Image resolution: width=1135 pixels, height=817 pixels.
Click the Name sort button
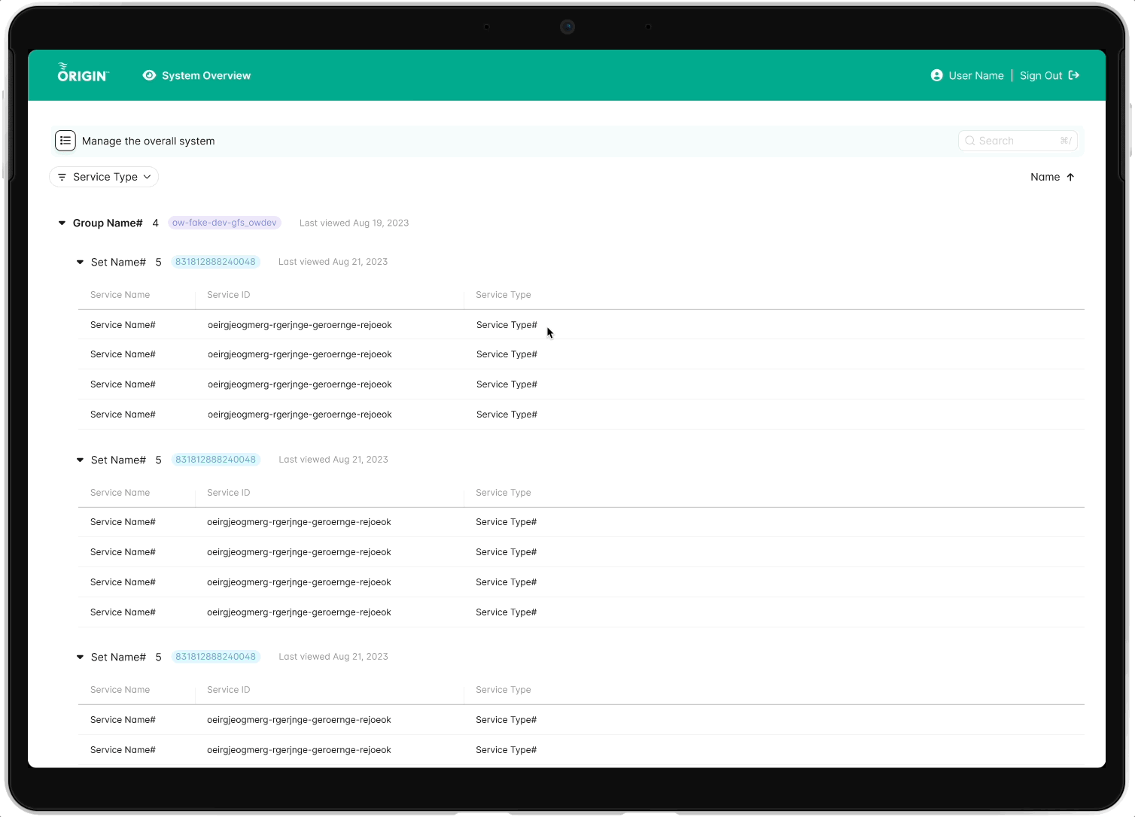click(1052, 177)
